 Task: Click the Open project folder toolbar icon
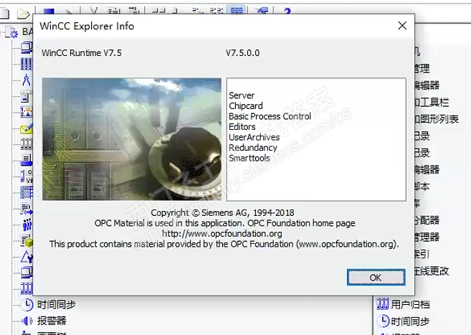(23, 13)
